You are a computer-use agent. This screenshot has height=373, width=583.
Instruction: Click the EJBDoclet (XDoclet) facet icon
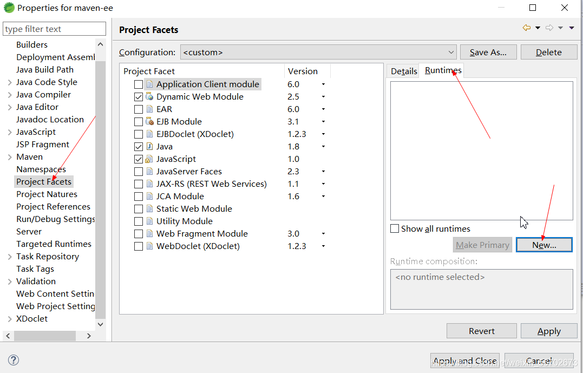point(149,134)
